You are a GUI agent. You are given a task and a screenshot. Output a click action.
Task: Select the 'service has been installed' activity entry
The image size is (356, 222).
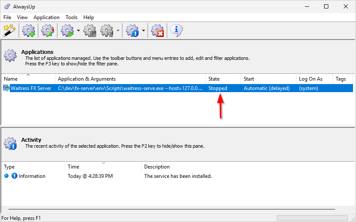[x=178, y=176]
